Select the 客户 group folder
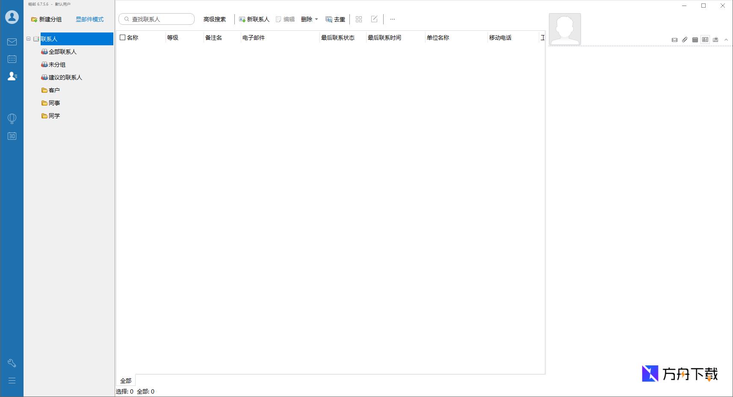733x397 pixels. [x=54, y=90]
